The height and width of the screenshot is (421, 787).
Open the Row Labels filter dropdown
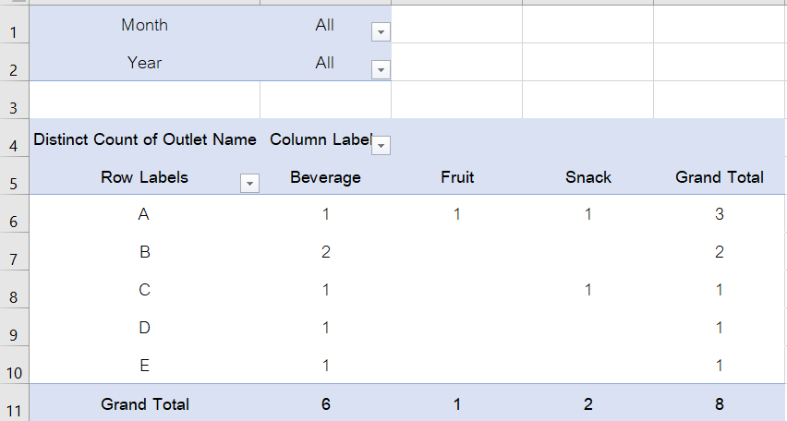coord(249,184)
